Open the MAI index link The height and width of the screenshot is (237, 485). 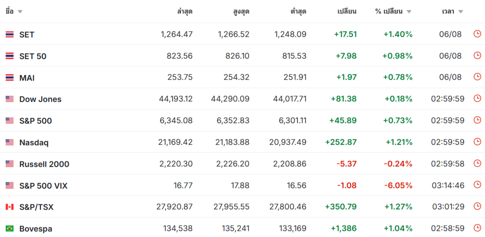(27, 78)
